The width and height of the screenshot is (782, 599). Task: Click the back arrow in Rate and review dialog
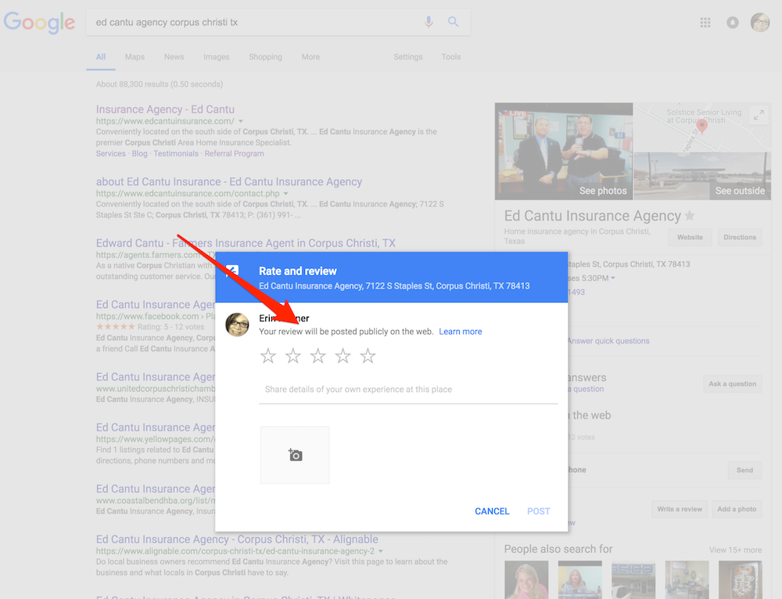click(x=232, y=271)
